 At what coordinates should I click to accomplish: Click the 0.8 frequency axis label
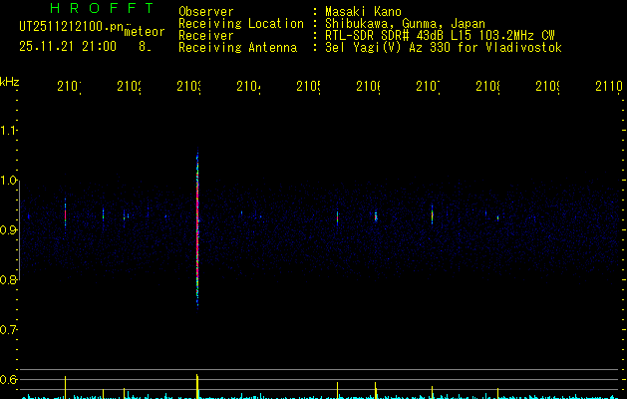click(x=8, y=279)
